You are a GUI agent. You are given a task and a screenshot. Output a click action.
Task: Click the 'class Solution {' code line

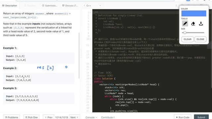105,79
